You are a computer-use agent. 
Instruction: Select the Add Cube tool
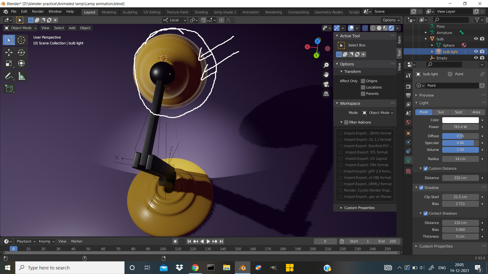click(x=9, y=89)
